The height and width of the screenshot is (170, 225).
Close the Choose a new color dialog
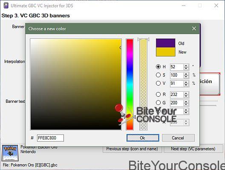coord(194,29)
